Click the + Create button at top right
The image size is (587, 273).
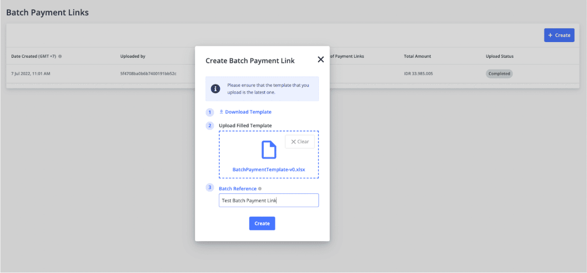559,35
